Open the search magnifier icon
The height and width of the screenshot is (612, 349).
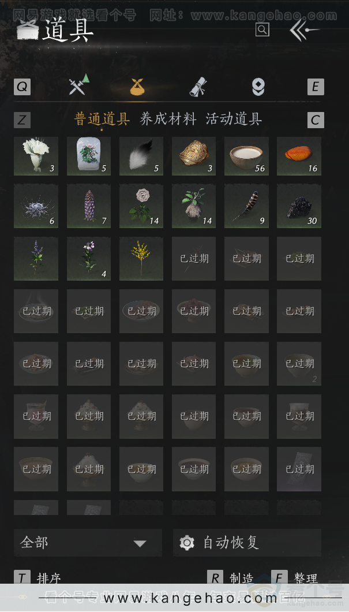click(262, 29)
